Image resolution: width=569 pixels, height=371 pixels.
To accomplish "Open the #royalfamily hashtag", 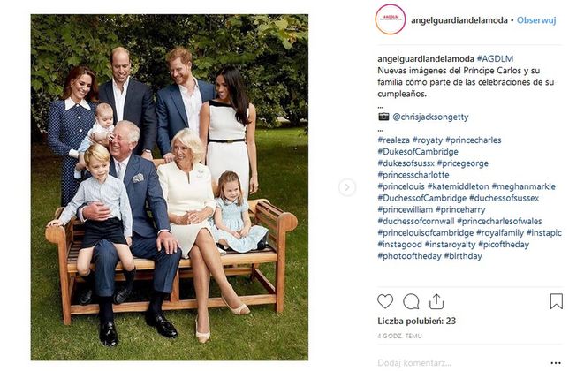I will (500, 233).
